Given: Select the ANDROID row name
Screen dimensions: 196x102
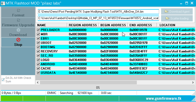Looking at the screenshot, I should (x=48, y=64).
